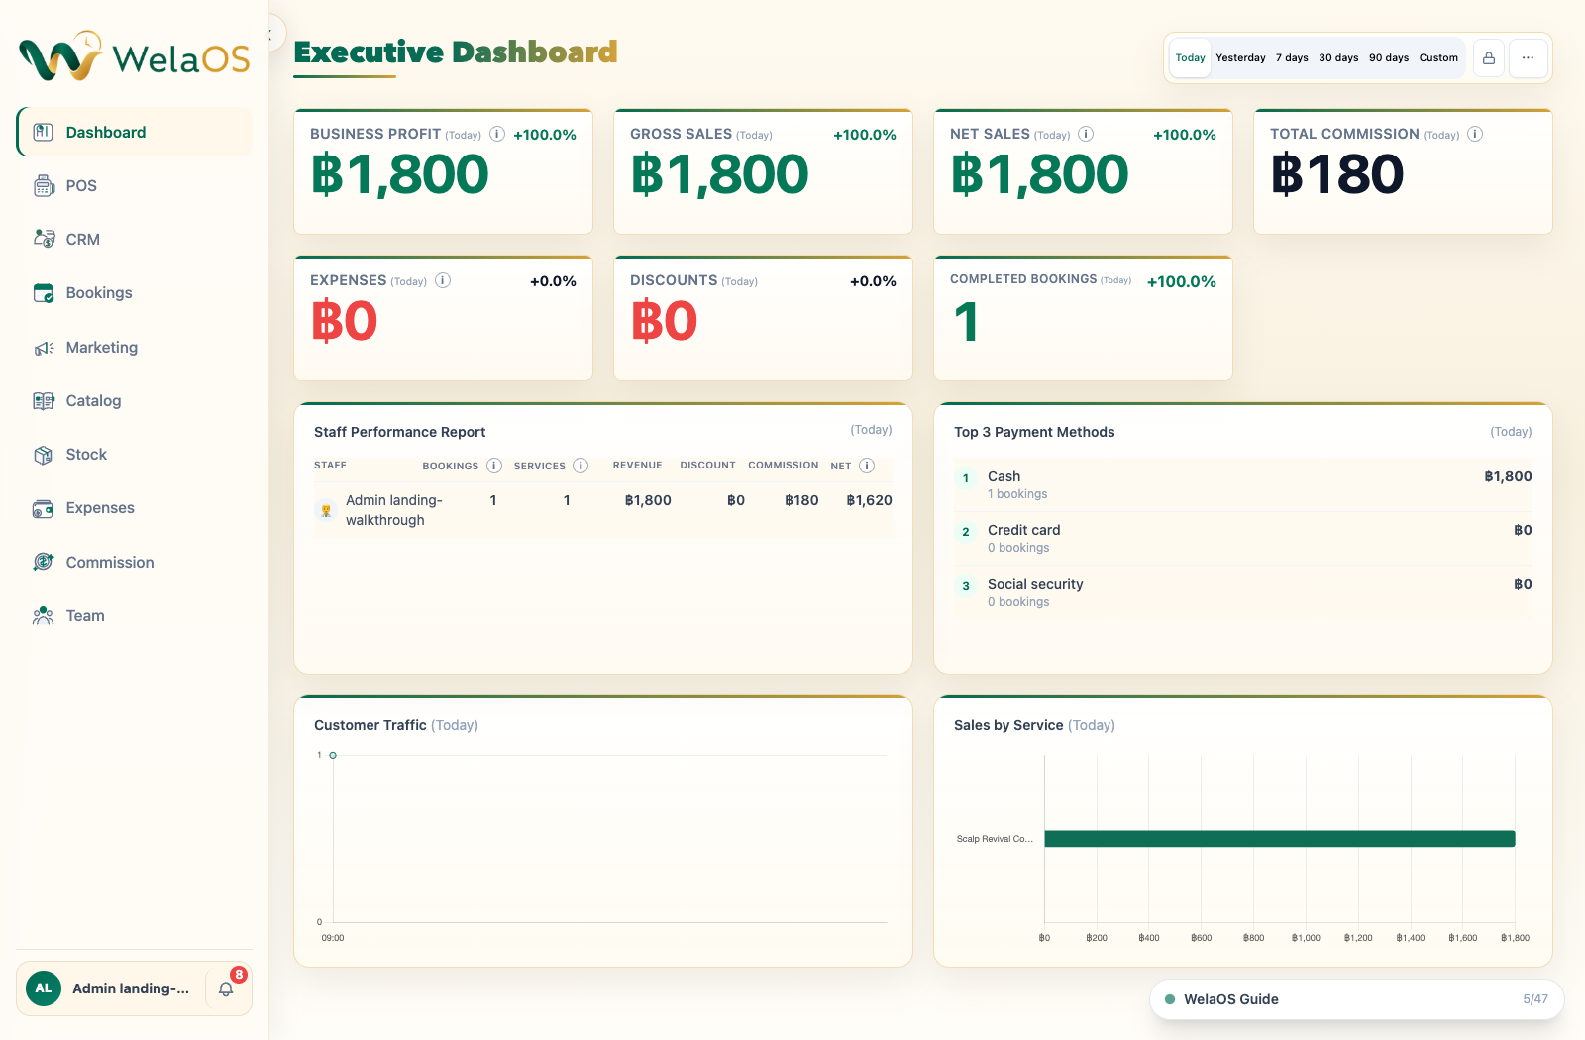Click the 5/47 guide progress counter
1585x1040 pixels.
click(1535, 999)
